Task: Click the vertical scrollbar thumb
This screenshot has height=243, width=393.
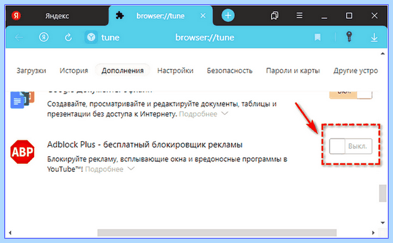Action: 383,193
